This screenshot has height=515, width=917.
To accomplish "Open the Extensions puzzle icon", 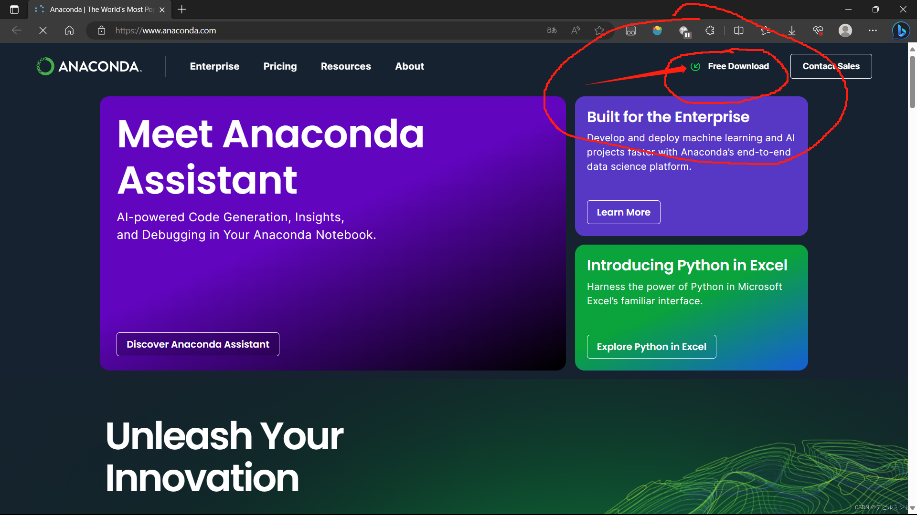I will [710, 31].
